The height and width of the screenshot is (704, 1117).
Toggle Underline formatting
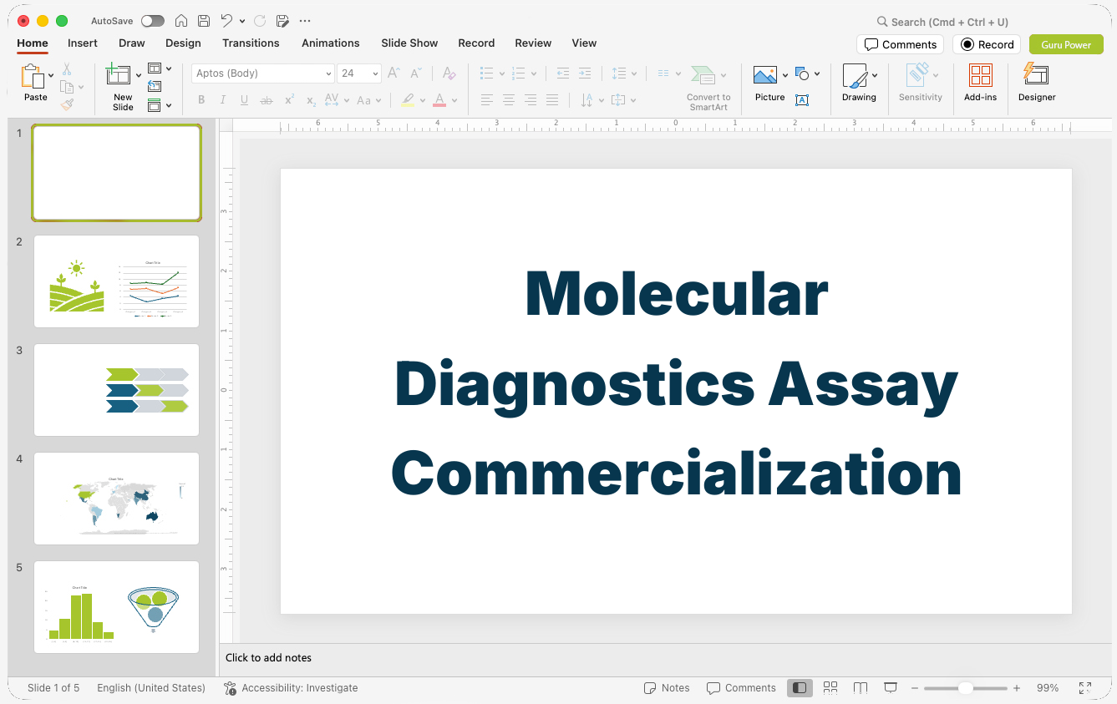point(244,100)
